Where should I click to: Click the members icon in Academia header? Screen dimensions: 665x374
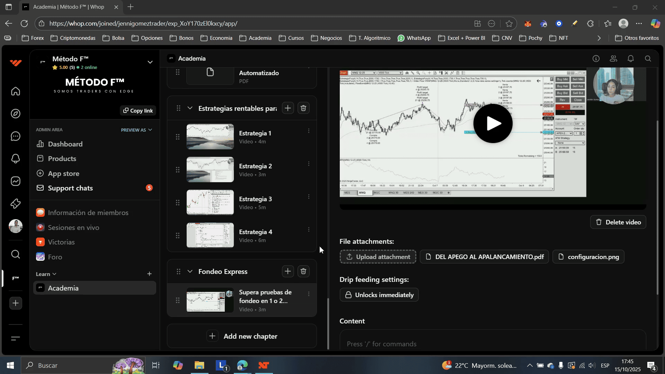tap(613, 59)
